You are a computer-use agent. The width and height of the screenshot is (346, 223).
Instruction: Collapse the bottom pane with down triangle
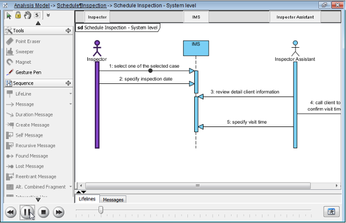[84, 192]
